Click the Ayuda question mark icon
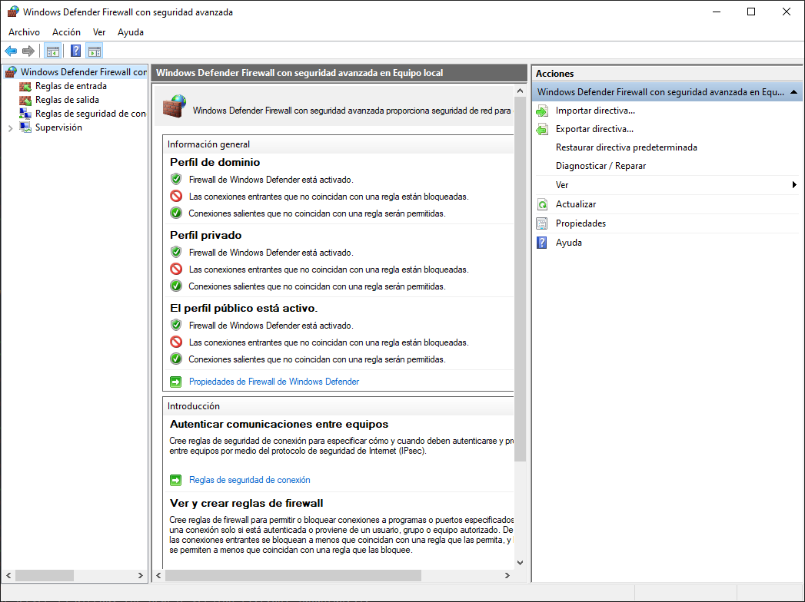805x602 pixels. 542,243
